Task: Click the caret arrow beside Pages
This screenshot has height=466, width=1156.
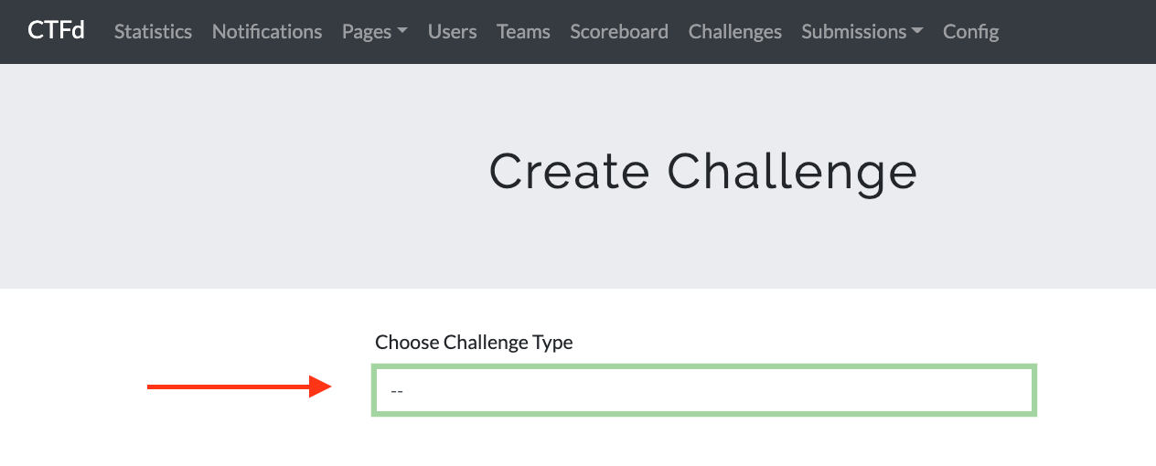Action: (x=401, y=31)
